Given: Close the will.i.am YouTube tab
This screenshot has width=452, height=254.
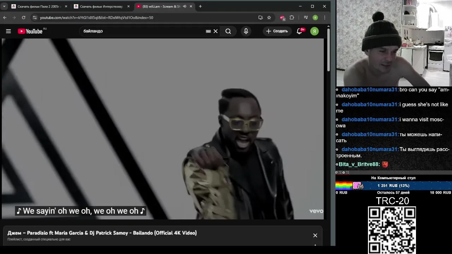Looking at the screenshot, I should coord(191,6).
